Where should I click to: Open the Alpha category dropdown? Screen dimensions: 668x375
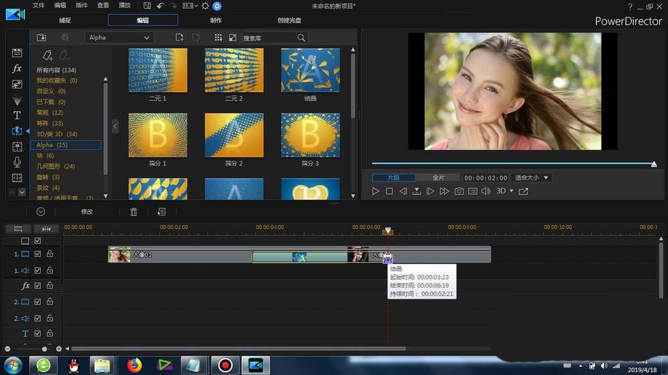[x=120, y=37]
